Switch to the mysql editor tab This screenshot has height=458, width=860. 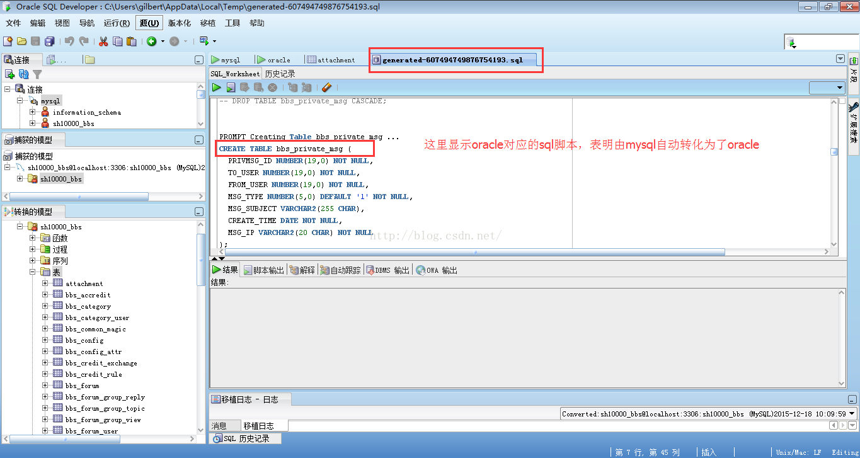[226, 60]
